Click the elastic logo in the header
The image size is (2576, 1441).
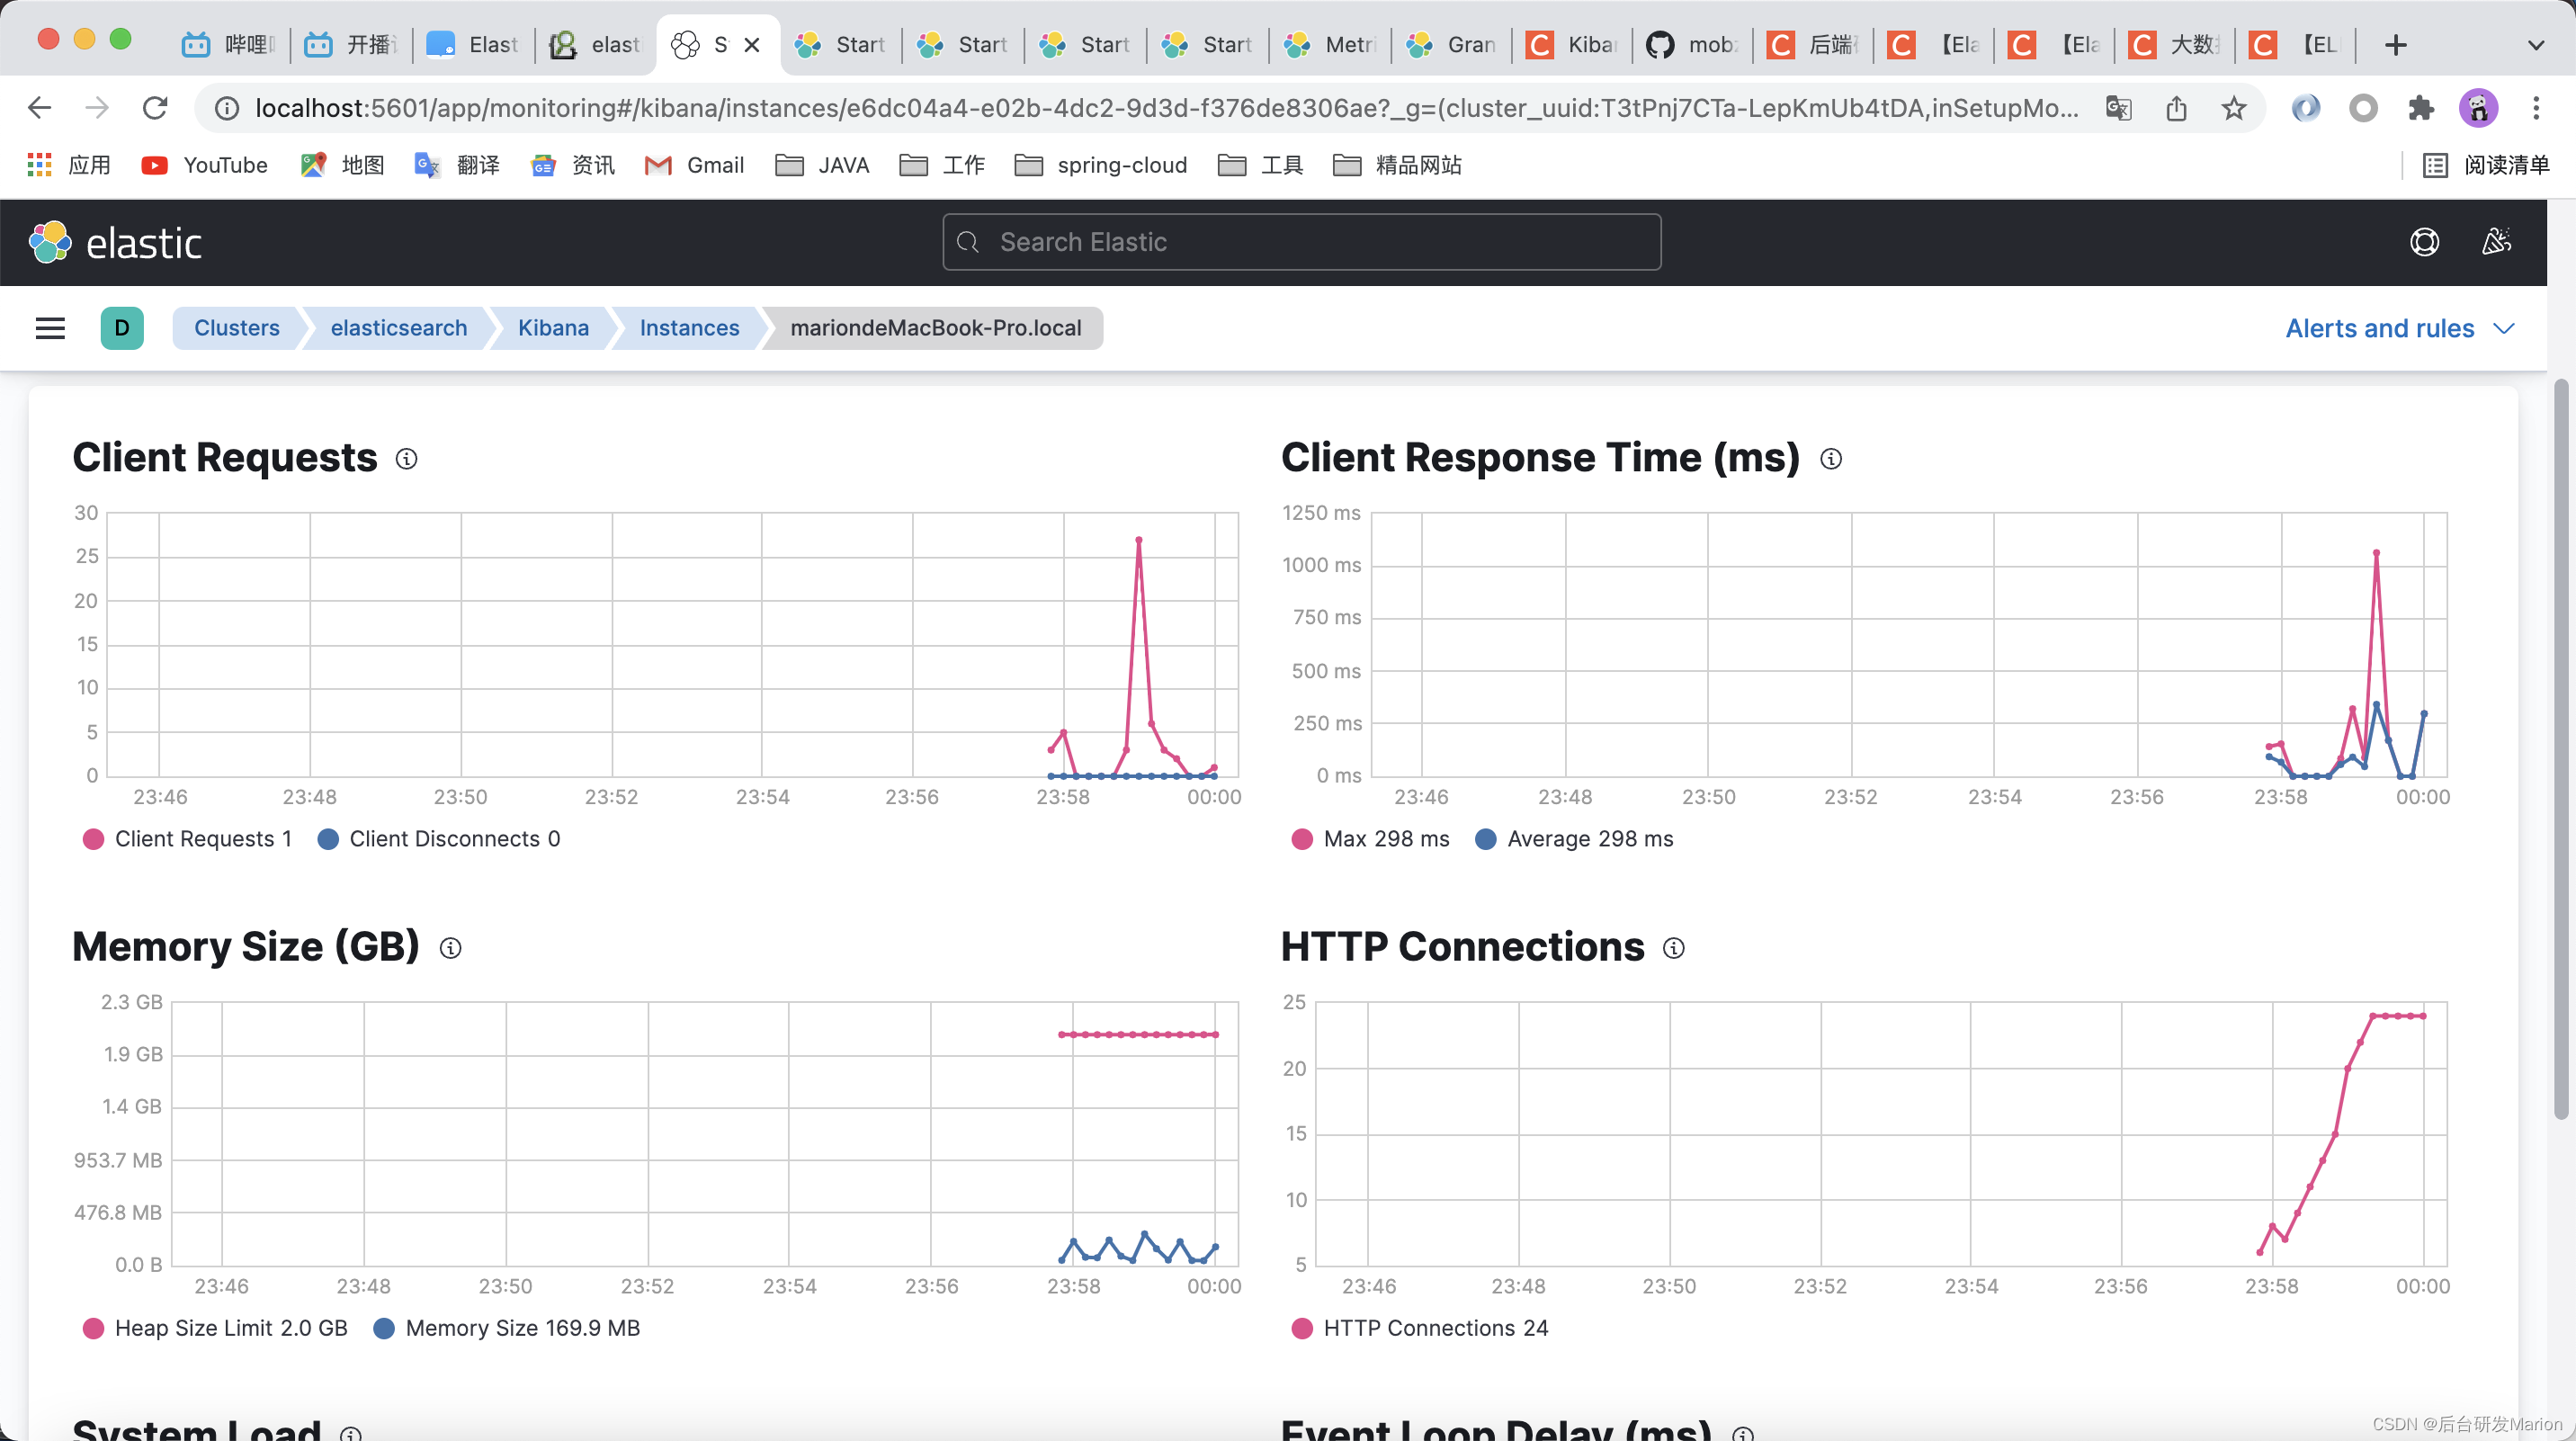(116, 242)
